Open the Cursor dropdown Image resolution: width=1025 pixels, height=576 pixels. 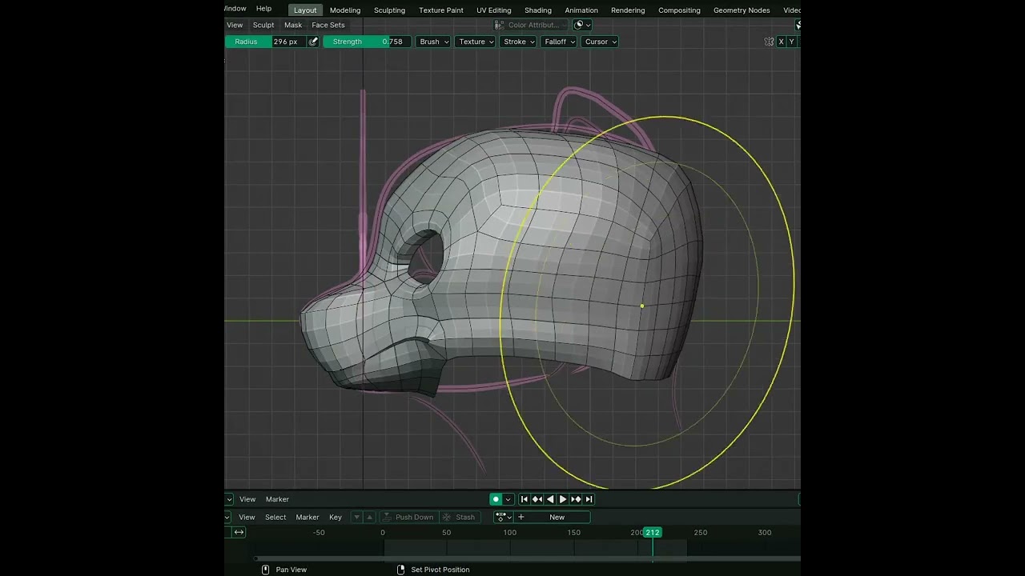600,42
